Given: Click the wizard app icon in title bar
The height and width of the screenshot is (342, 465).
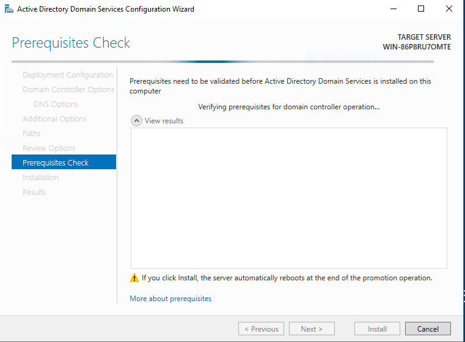Looking at the screenshot, I should click(8, 9).
